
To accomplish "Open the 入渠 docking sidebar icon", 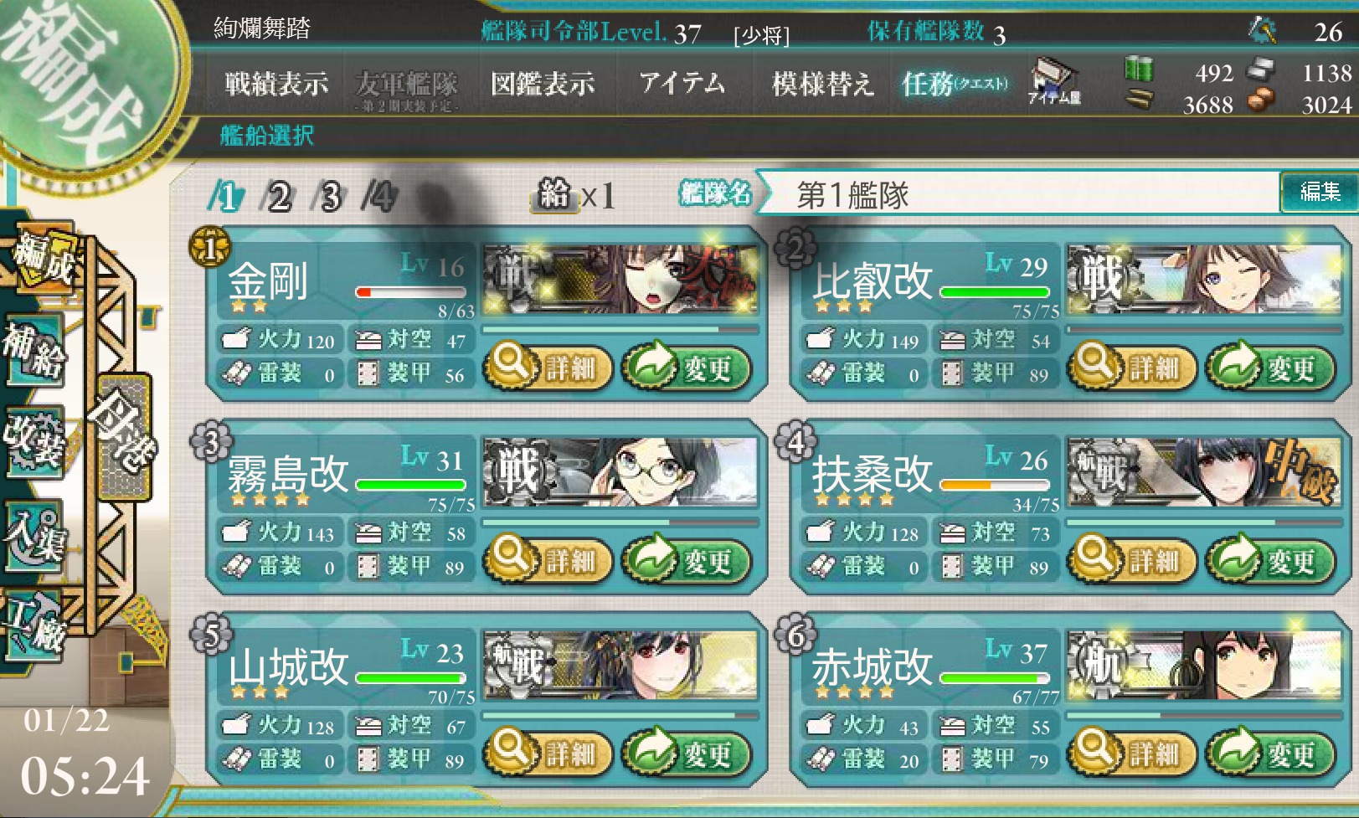I will (x=33, y=536).
